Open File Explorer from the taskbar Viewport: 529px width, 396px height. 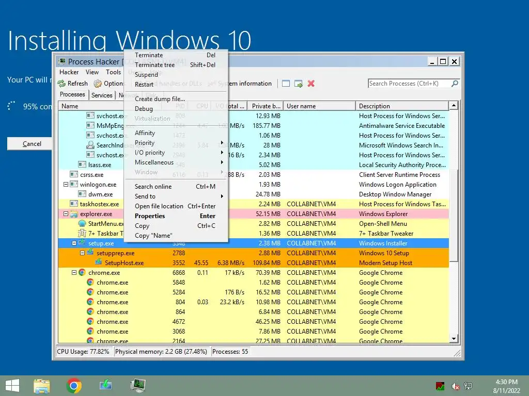[42, 386]
